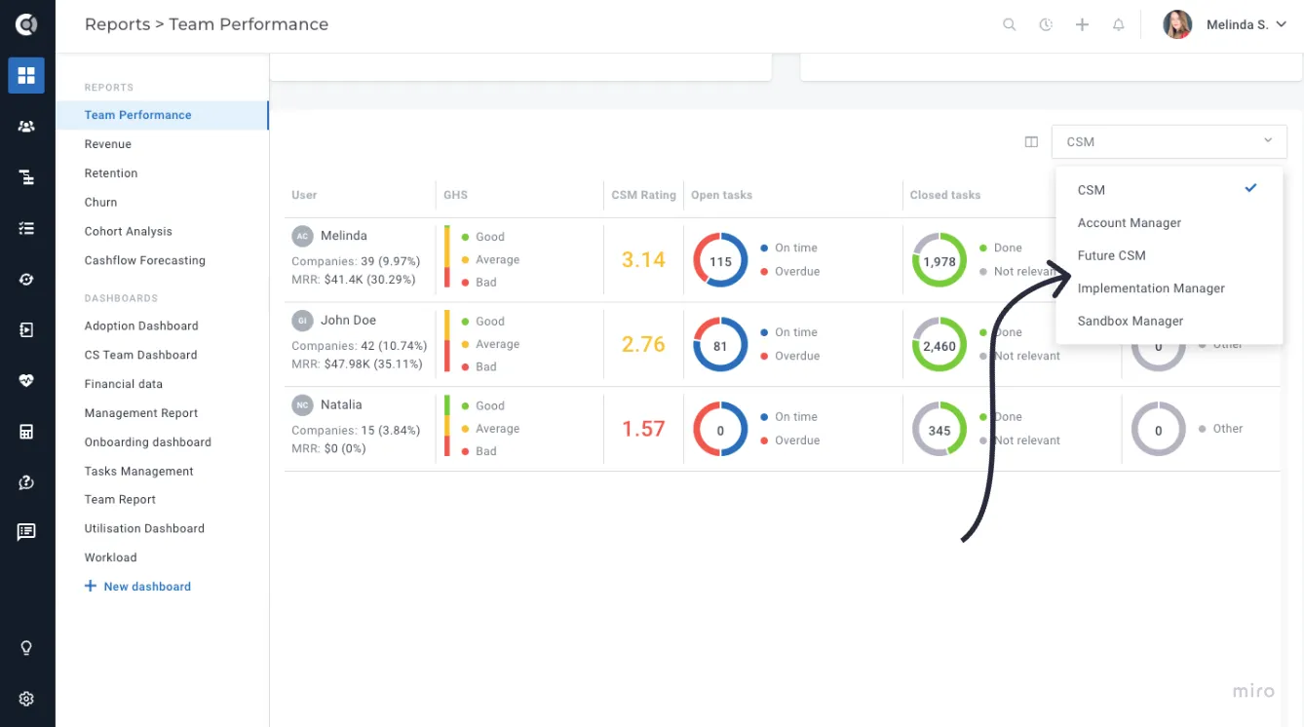Pick Implementation Manager from the list
Image resolution: width=1304 pixels, height=727 pixels.
[x=1169, y=288]
